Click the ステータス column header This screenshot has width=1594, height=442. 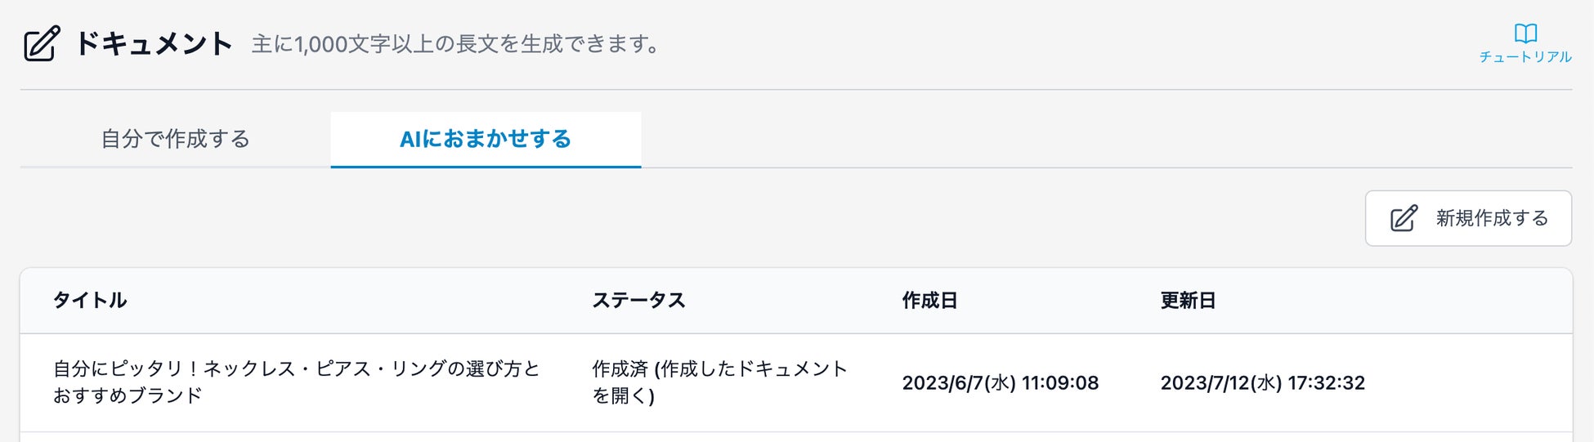[638, 301]
